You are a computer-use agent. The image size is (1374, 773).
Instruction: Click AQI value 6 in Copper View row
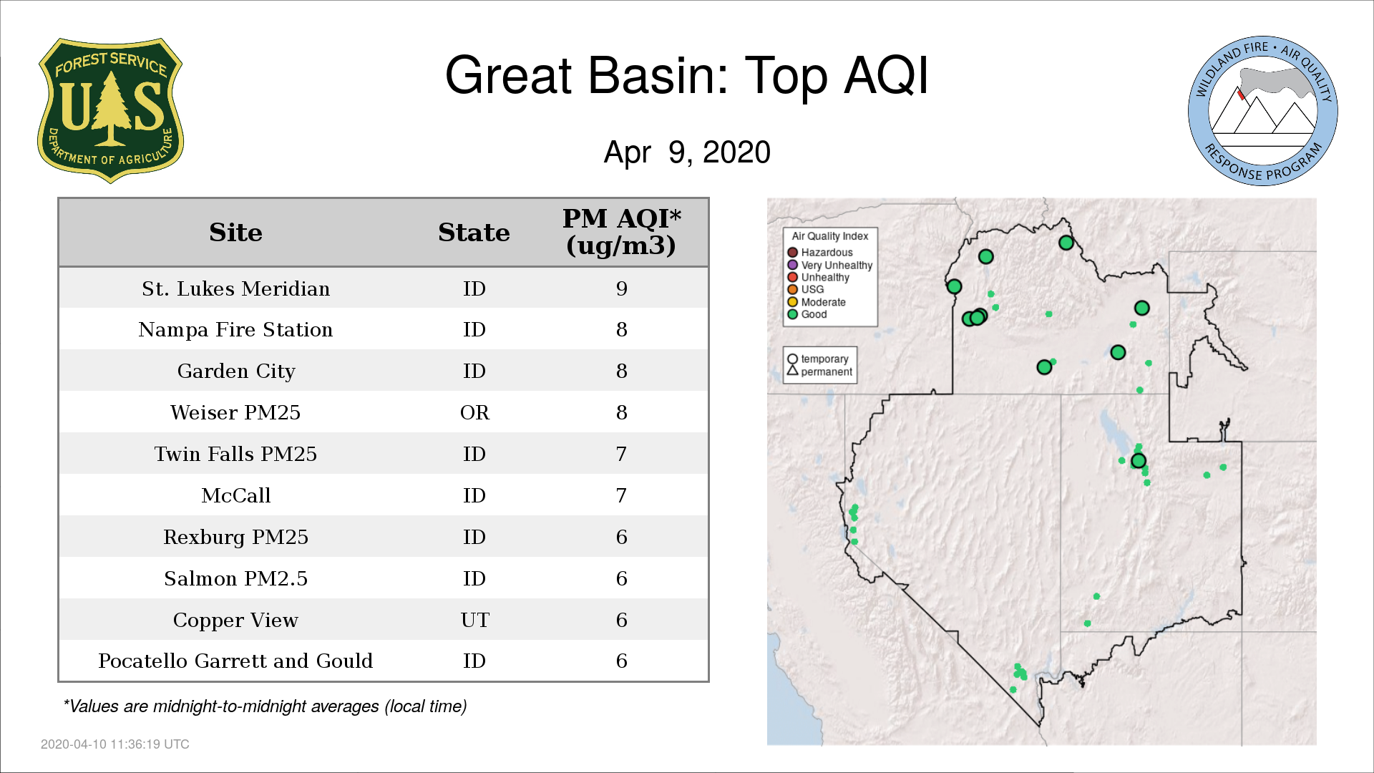621,620
